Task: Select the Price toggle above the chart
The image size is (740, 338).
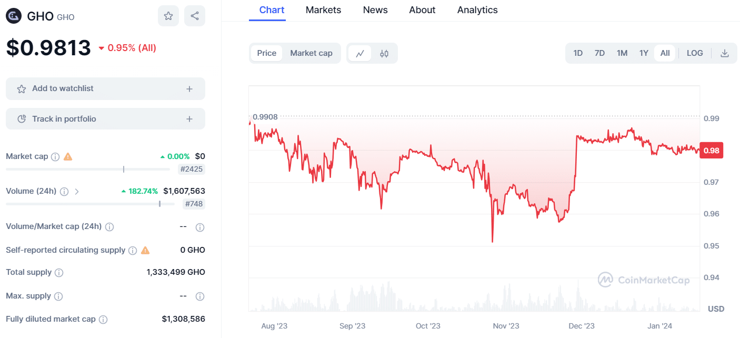Action: pos(266,53)
